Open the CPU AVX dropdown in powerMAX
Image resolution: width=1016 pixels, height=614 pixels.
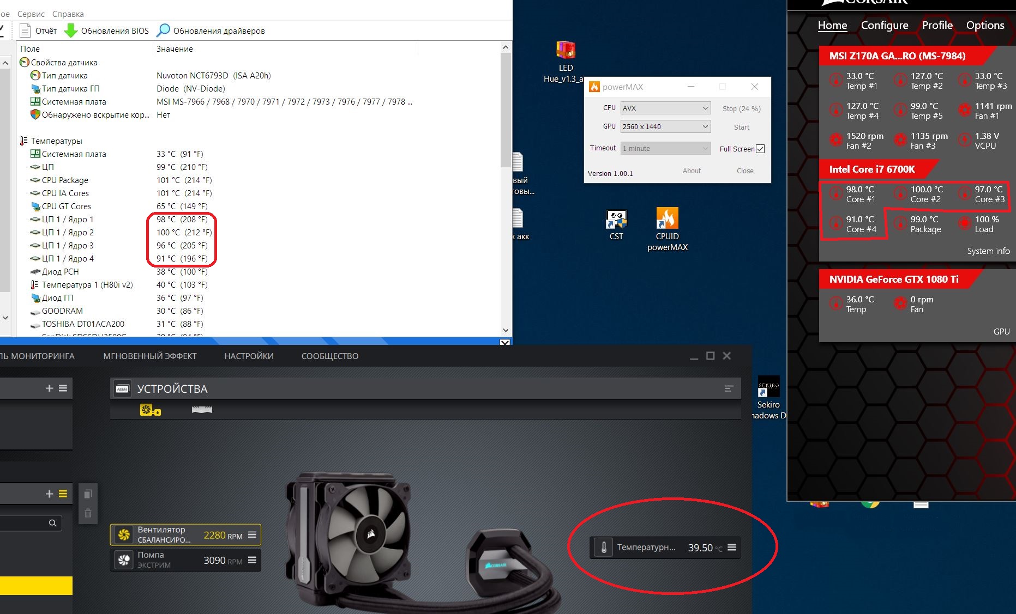pos(665,108)
